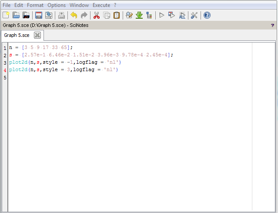The image size is (278, 213).
Task: Open help with blue question icon
Action: (207, 15)
